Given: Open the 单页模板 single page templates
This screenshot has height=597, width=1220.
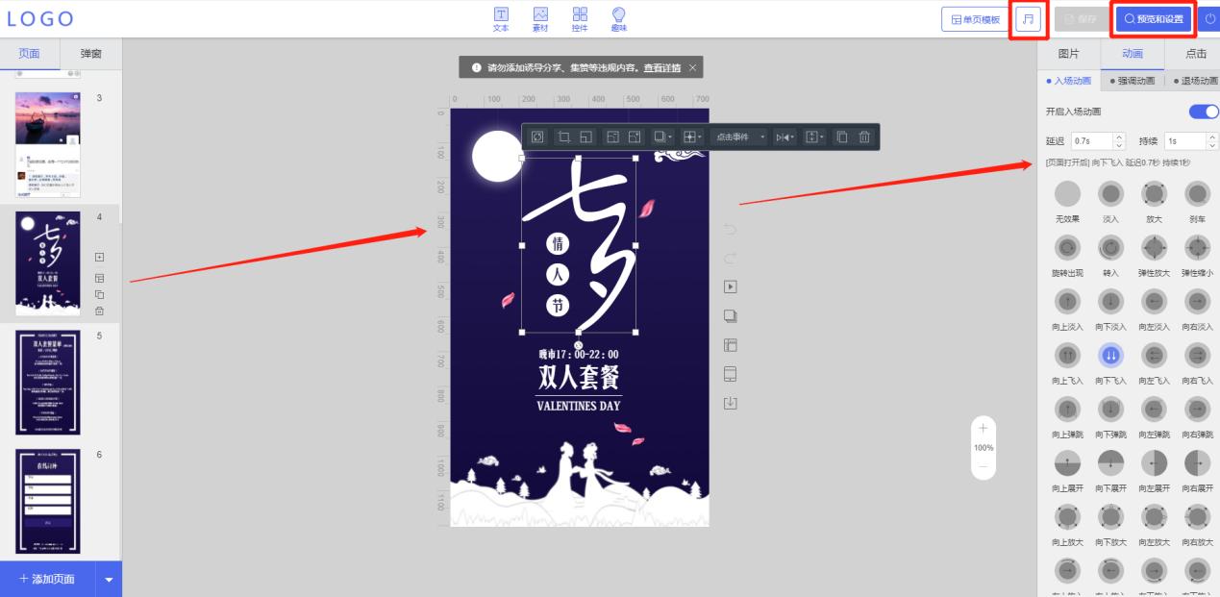Looking at the screenshot, I should pos(974,18).
